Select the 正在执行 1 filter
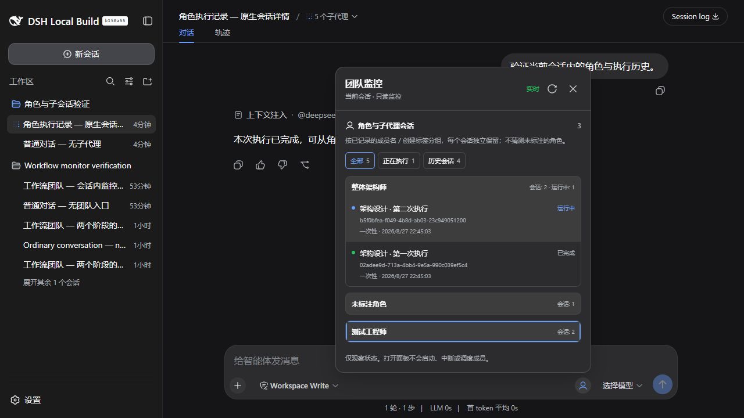The image size is (744, 418). point(399,161)
